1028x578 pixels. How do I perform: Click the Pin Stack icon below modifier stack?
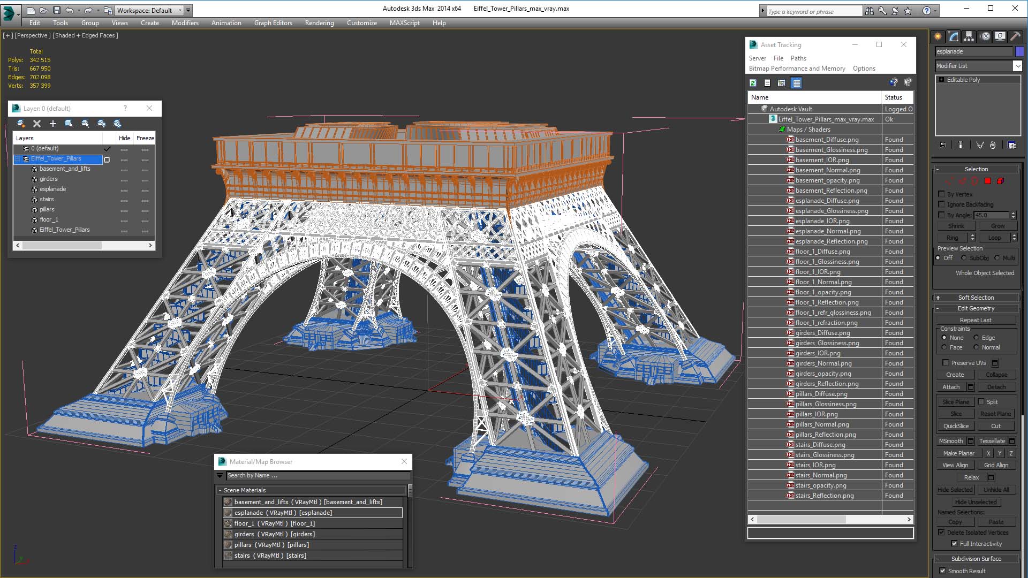click(x=942, y=145)
